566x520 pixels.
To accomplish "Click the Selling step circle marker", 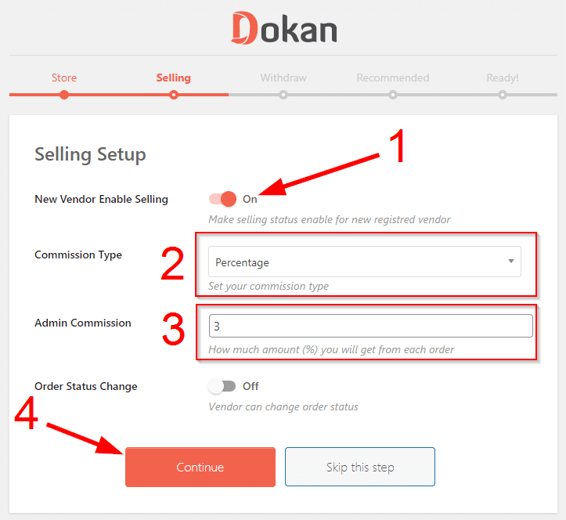I will (x=174, y=95).
